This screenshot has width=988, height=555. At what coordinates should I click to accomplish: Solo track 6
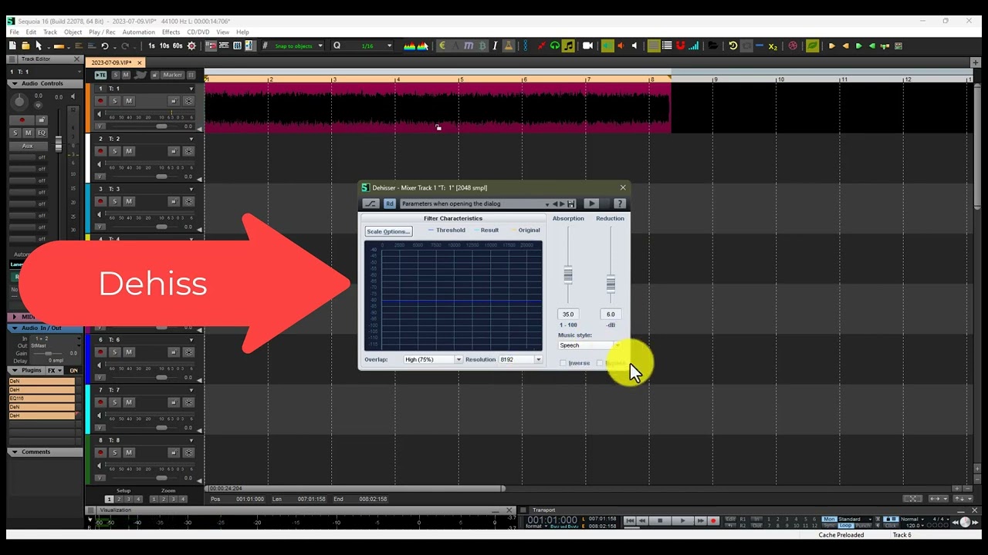115,352
